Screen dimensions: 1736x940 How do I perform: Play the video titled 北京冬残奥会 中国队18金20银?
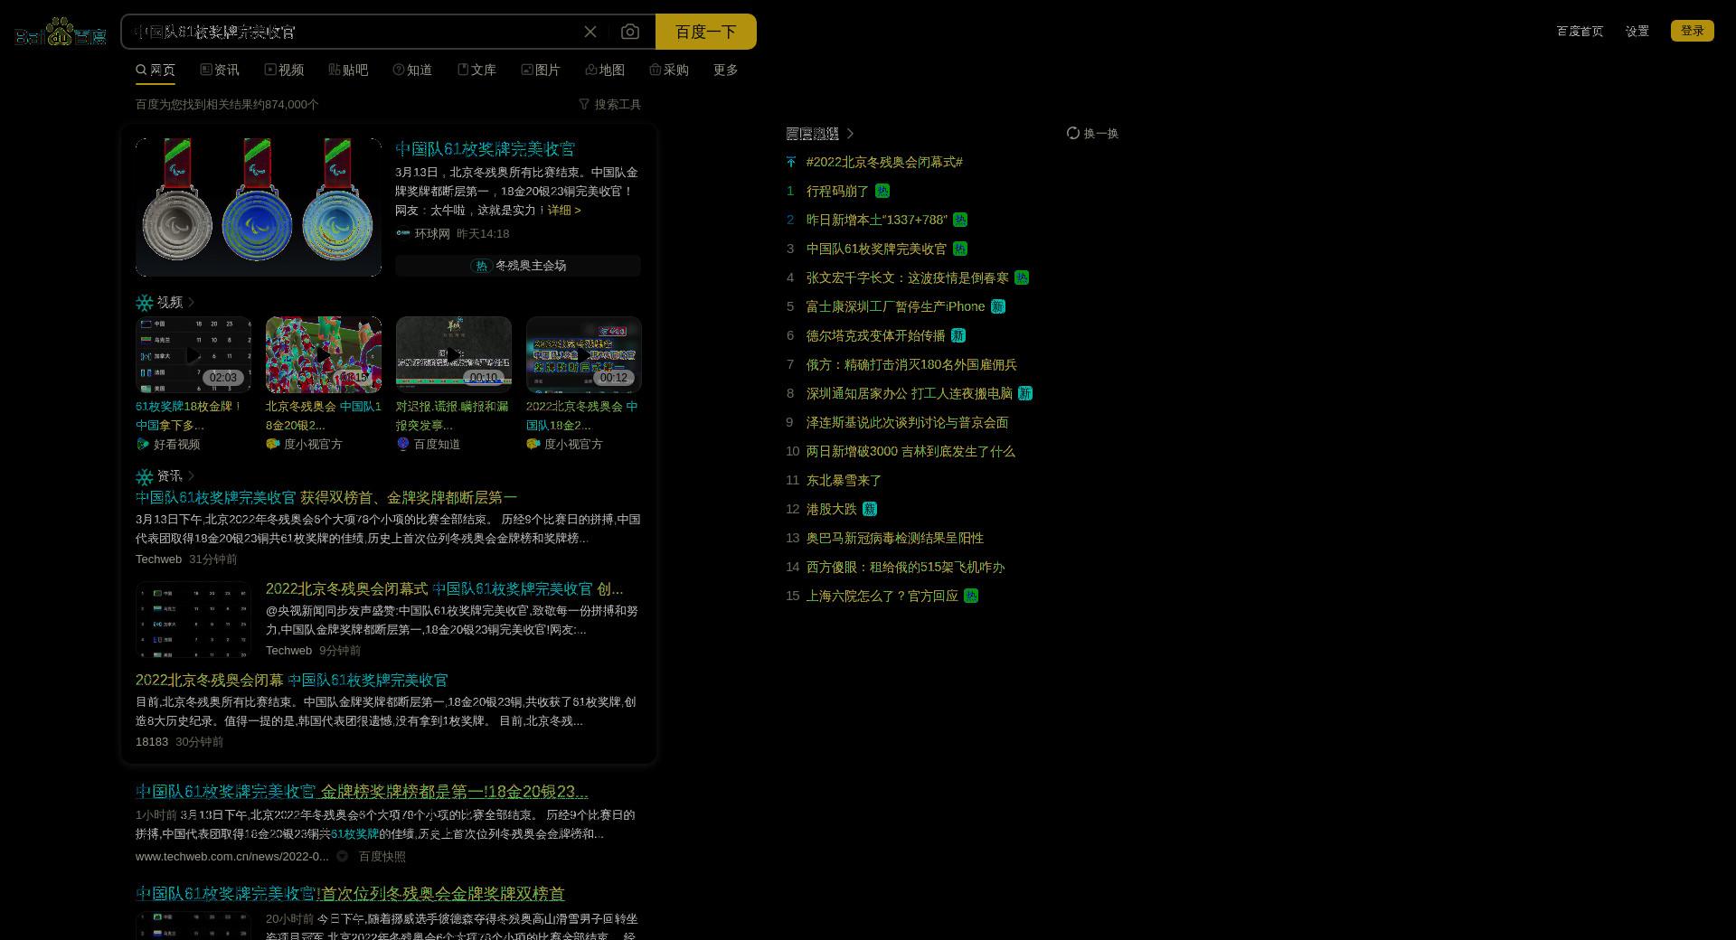(324, 354)
